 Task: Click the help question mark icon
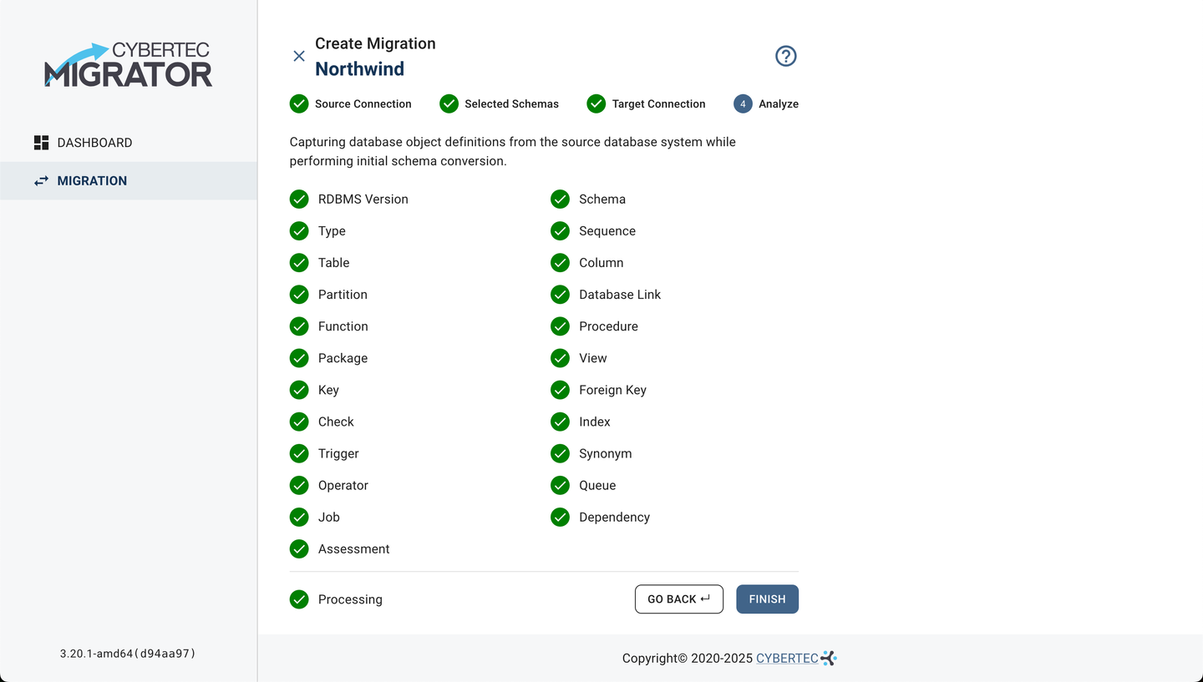(786, 56)
